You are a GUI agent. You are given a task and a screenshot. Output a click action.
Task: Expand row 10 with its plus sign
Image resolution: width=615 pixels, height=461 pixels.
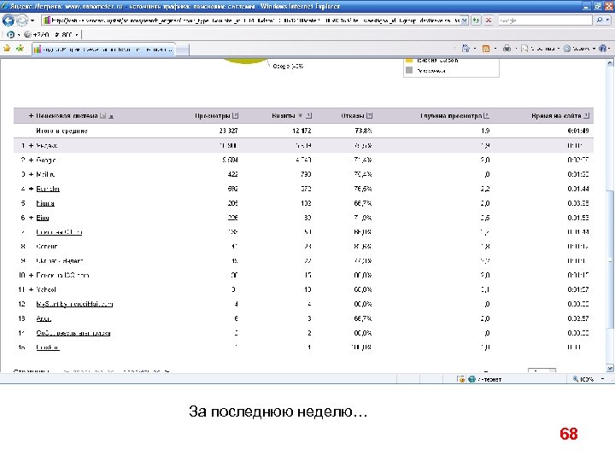31,275
